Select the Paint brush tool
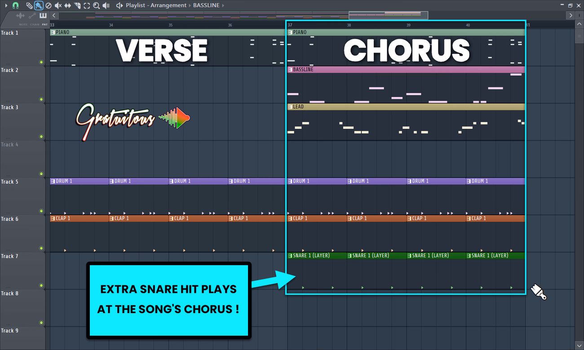The width and height of the screenshot is (584, 350). [39, 5]
